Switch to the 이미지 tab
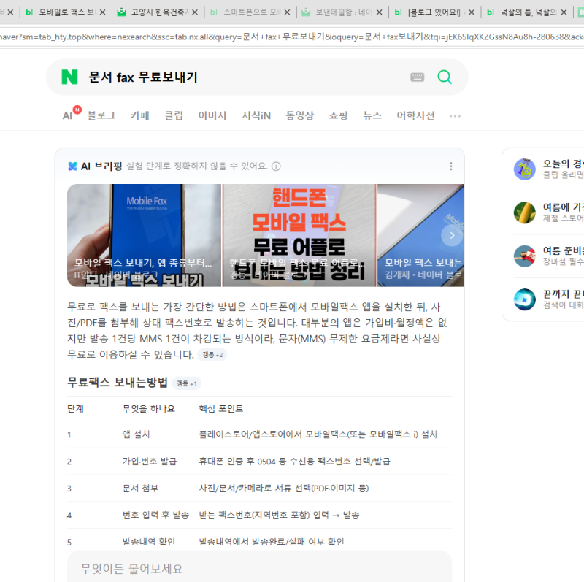Screen dimensions: 584x582 point(212,115)
